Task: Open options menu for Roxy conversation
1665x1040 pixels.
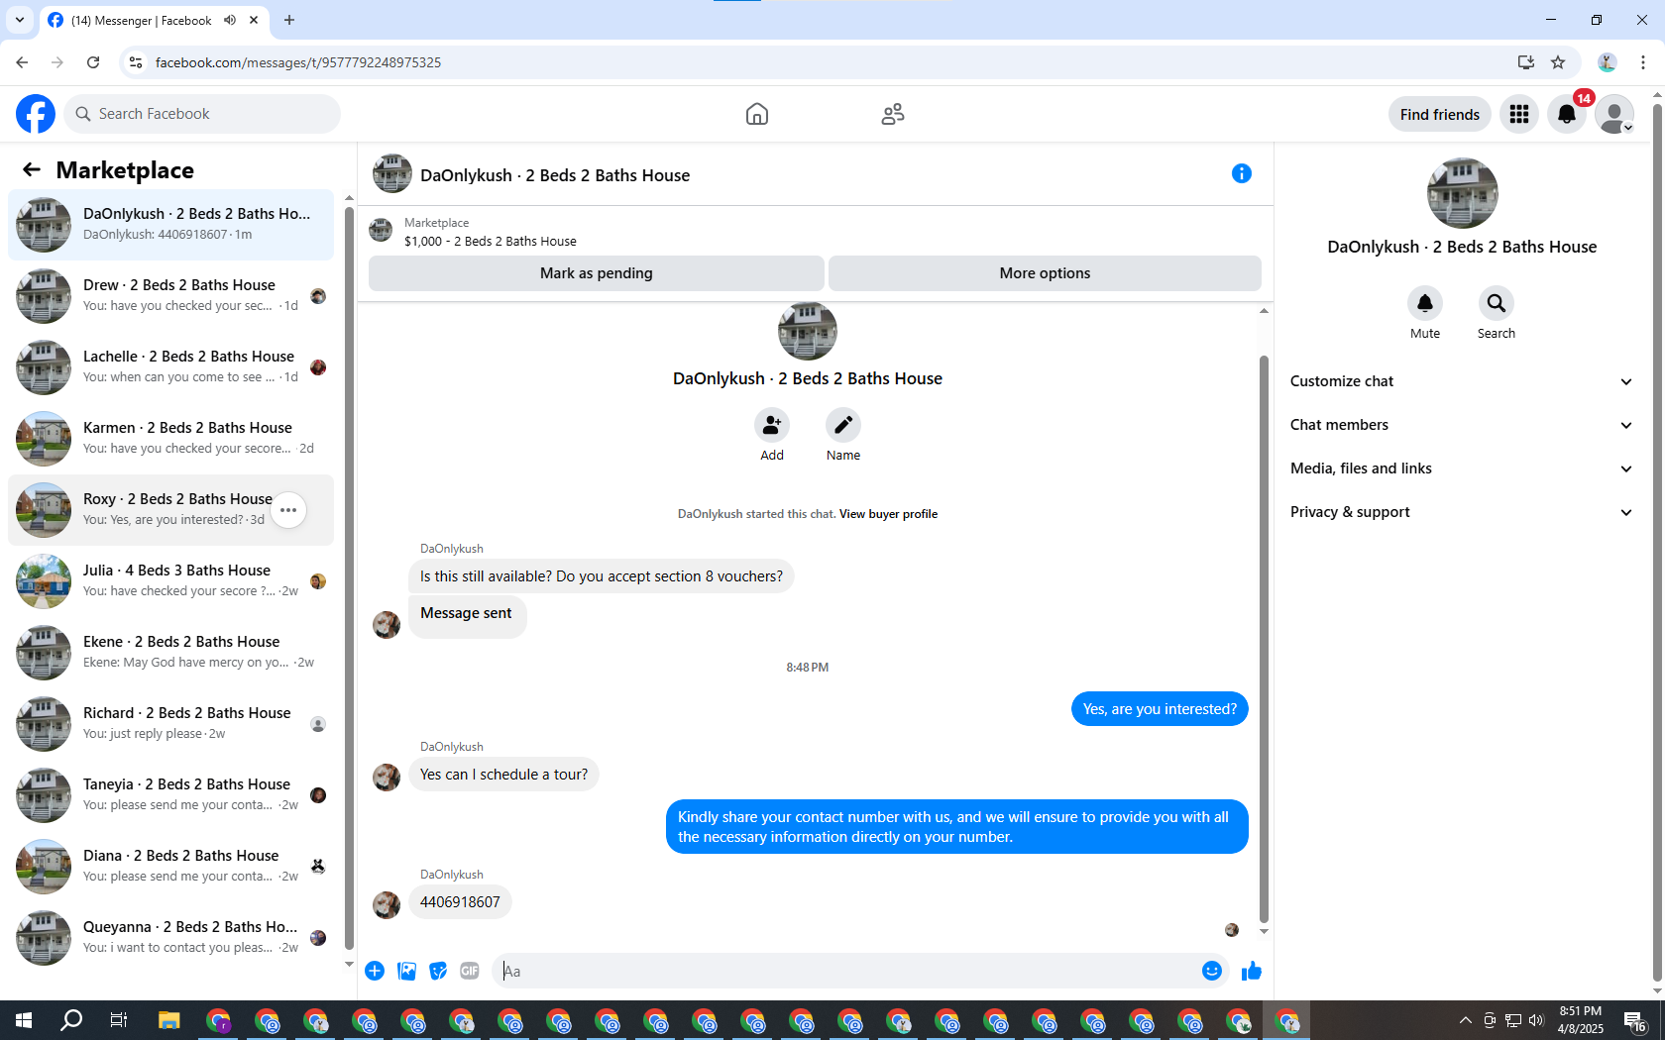Action: (288, 510)
